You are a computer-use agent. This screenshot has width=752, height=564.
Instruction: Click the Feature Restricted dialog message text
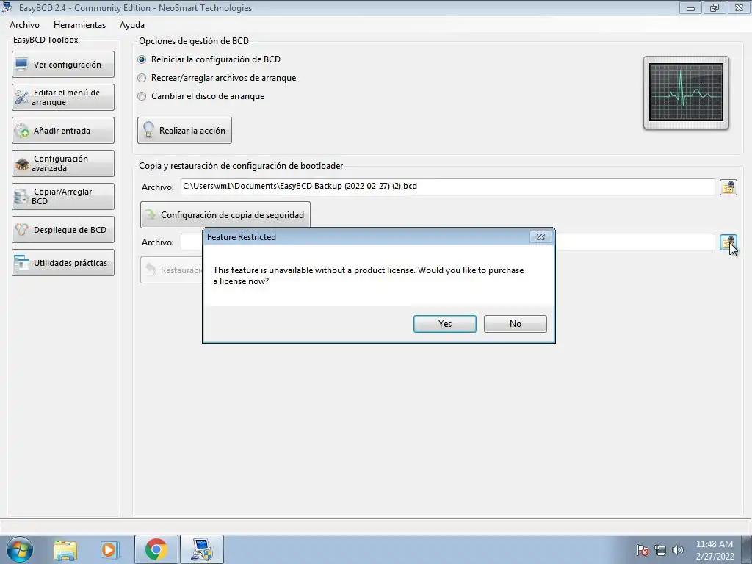(369, 276)
